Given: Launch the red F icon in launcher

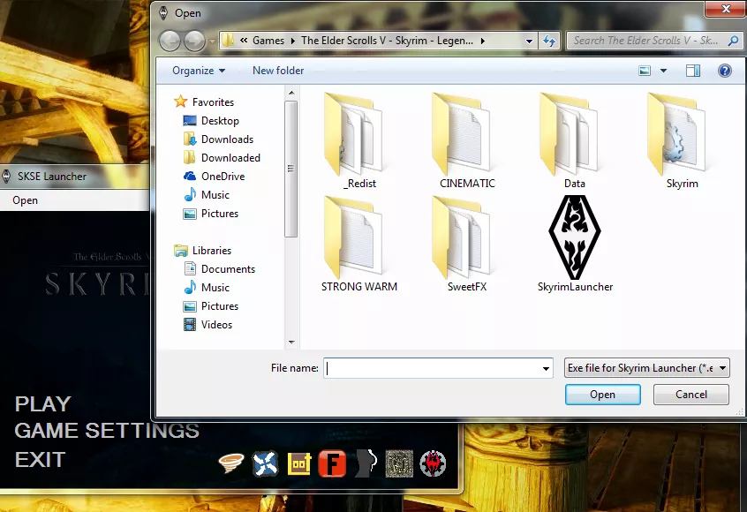Looking at the screenshot, I should tap(332, 463).
